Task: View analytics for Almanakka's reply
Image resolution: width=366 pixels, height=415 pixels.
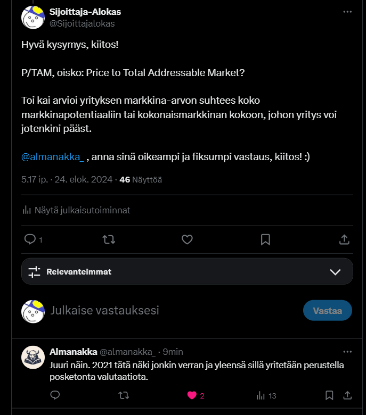Action: click(261, 395)
